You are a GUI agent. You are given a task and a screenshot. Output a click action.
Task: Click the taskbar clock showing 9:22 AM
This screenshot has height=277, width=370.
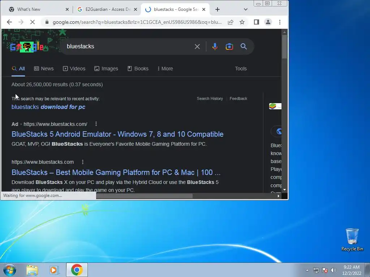(352, 270)
